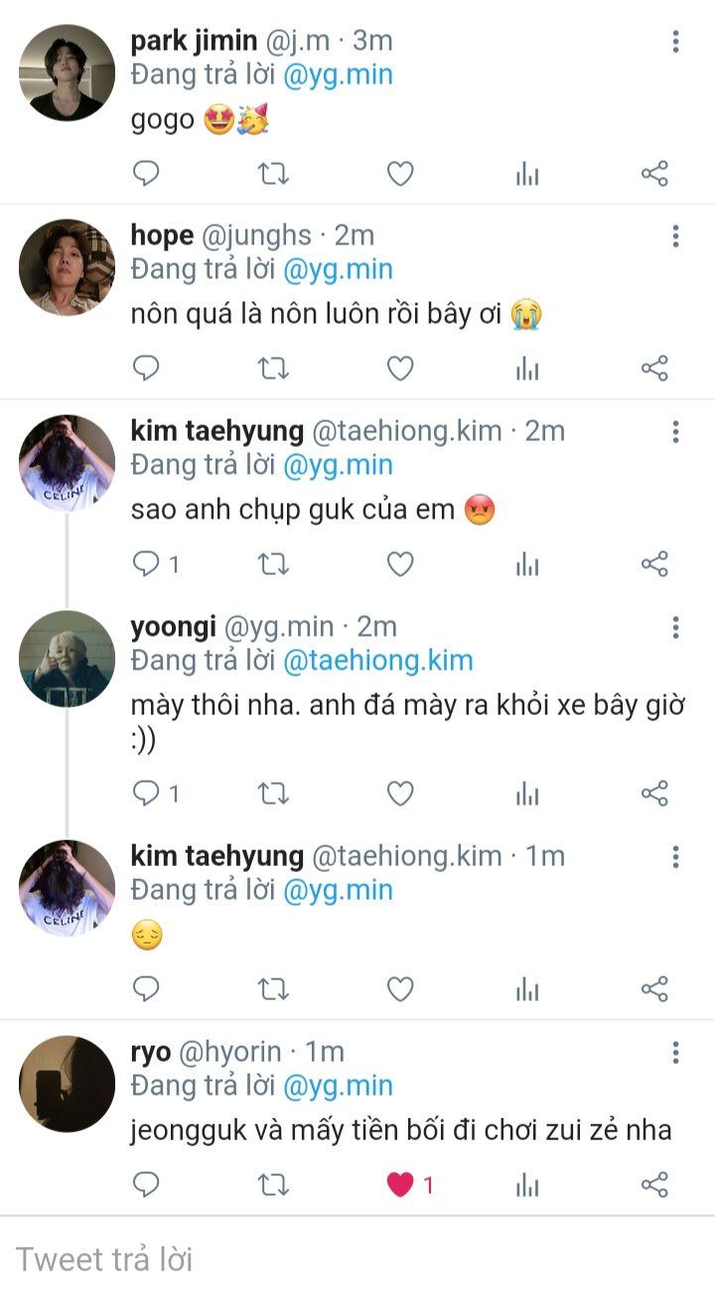Share yoongi's reply tweet
This screenshot has width=715, height=1301.
click(x=654, y=793)
